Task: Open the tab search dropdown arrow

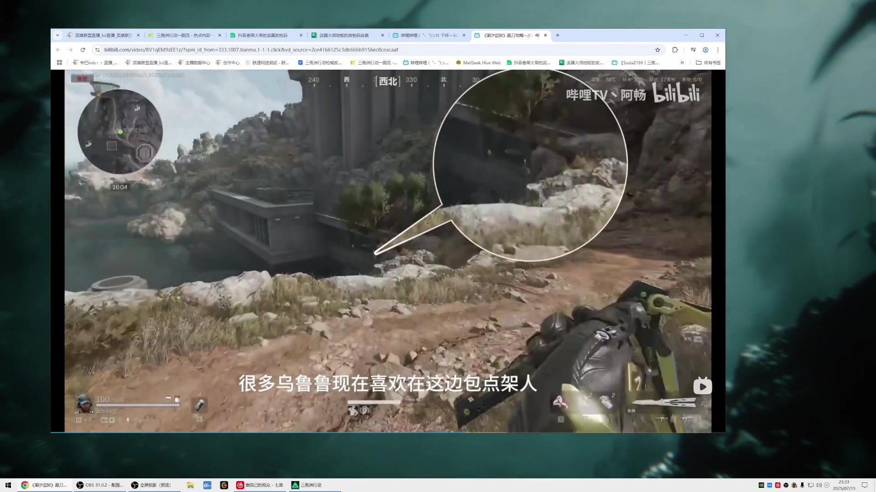Action: point(57,35)
